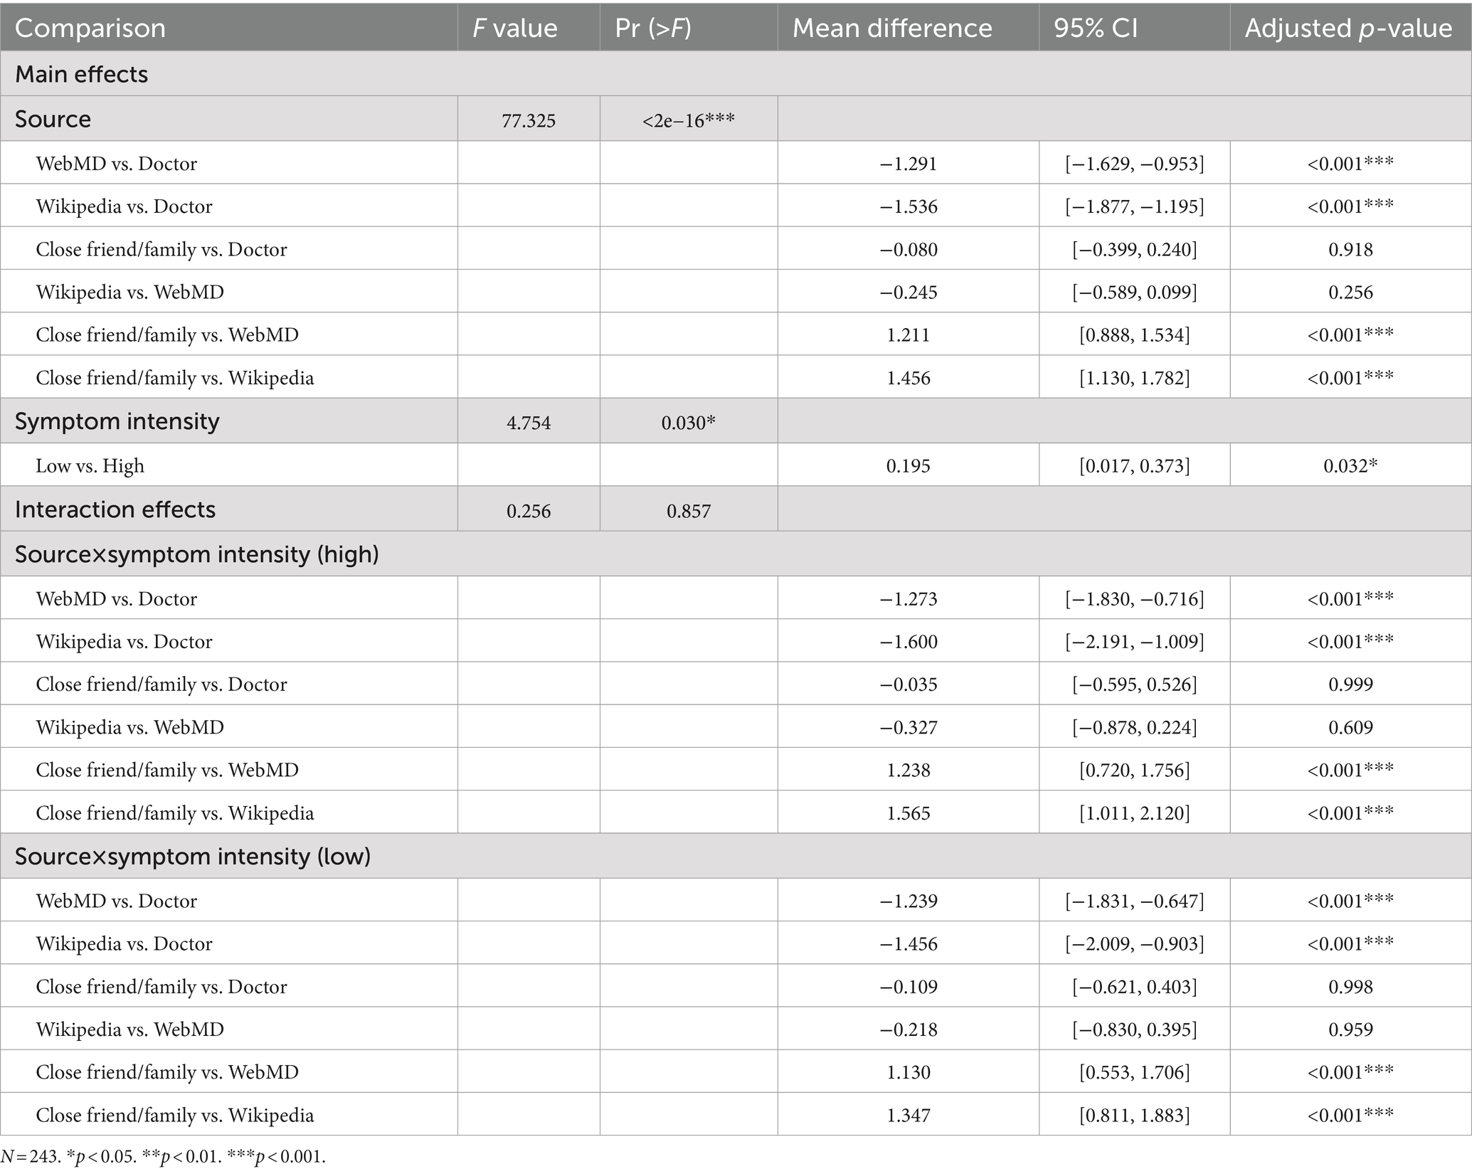Click the 'Symptom intensity' row label

pyautogui.click(x=117, y=421)
